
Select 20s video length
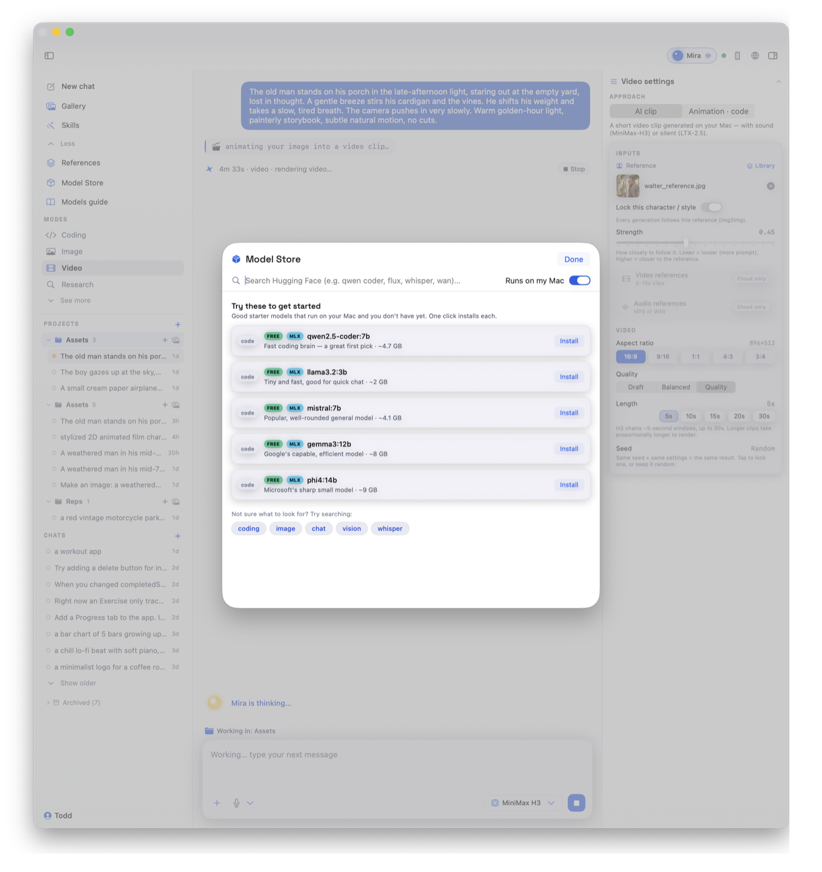click(739, 416)
